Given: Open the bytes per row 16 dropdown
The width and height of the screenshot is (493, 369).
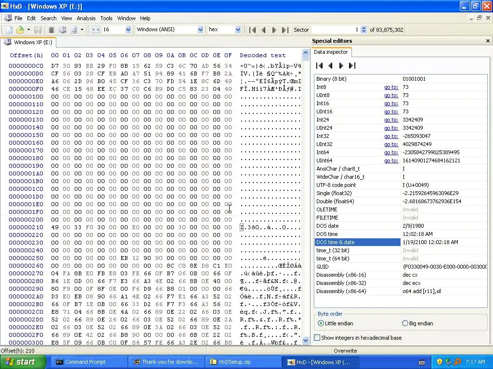Looking at the screenshot, I should pyautogui.click(x=128, y=29).
